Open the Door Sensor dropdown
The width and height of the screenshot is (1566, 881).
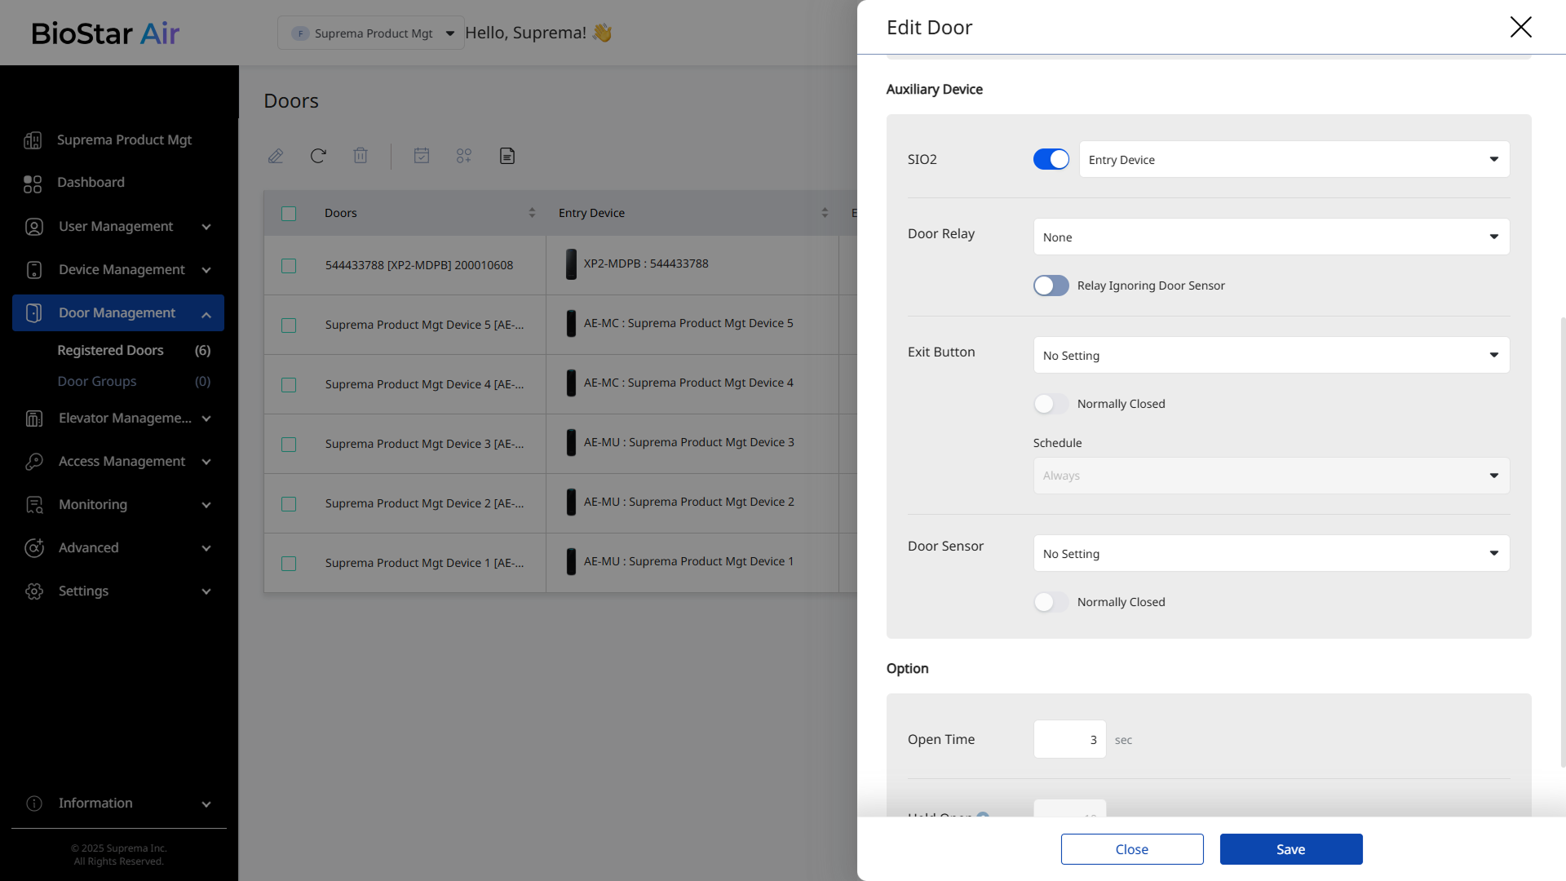[x=1271, y=554]
